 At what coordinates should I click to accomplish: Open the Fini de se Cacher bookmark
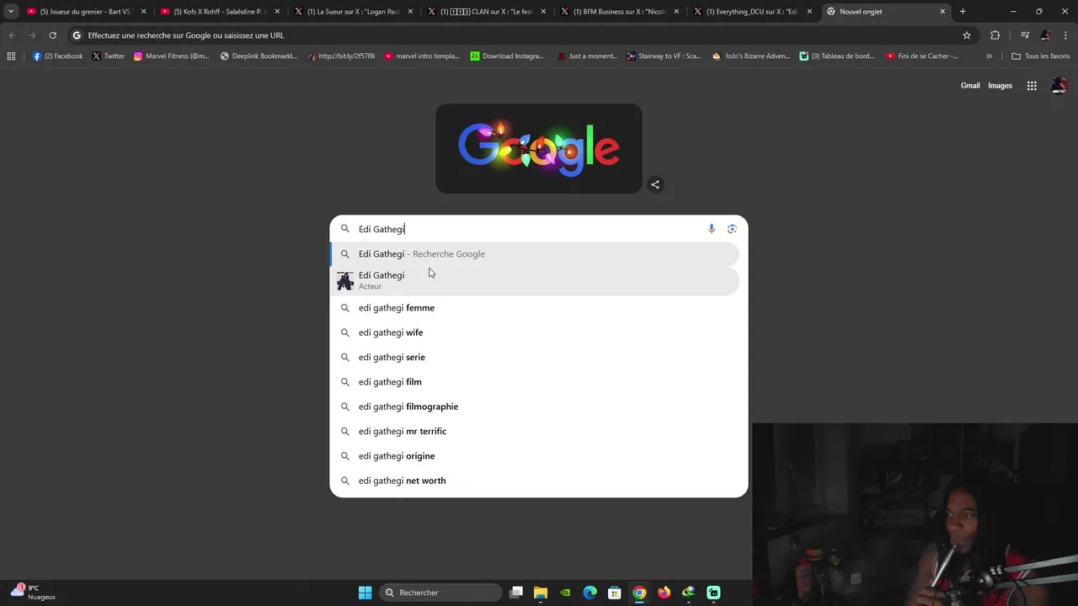(922, 56)
